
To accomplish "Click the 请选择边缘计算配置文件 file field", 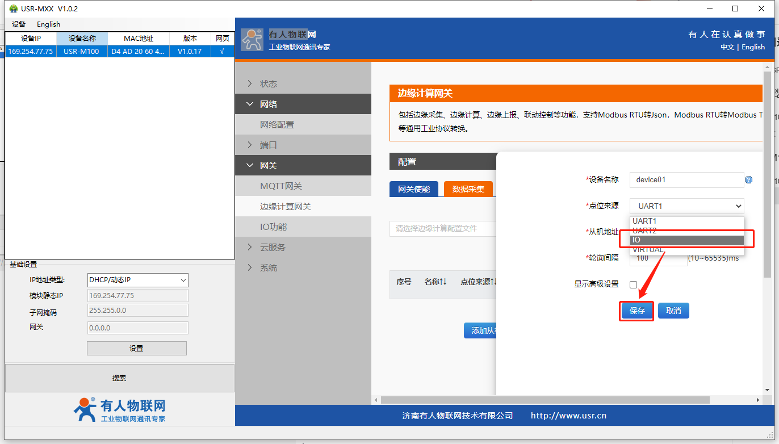I will coord(443,228).
